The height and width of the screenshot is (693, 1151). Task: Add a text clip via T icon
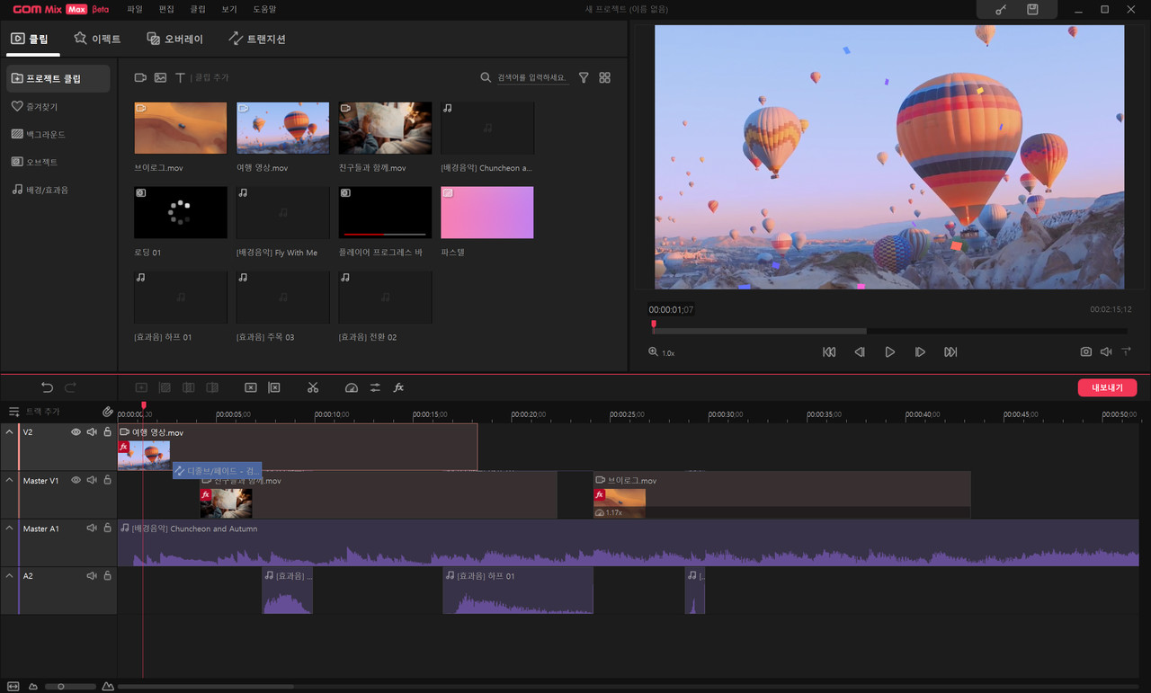click(x=180, y=78)
